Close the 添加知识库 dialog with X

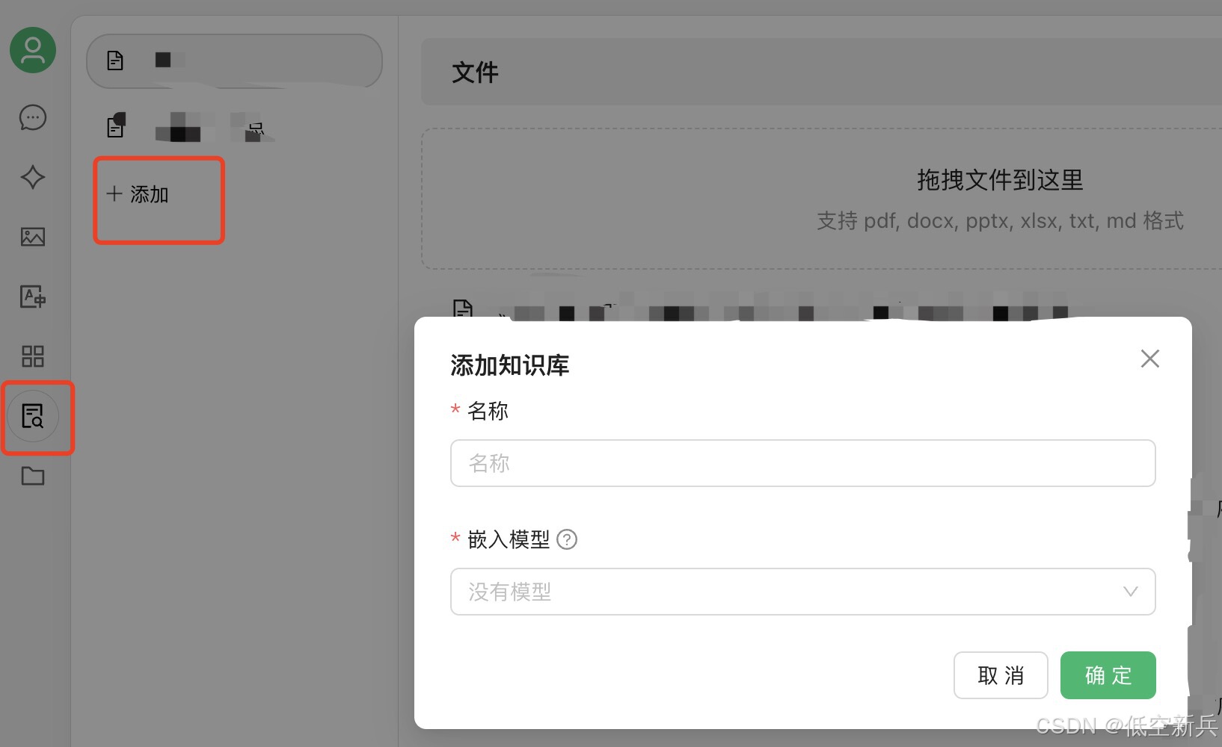(x=1149, y=359)
